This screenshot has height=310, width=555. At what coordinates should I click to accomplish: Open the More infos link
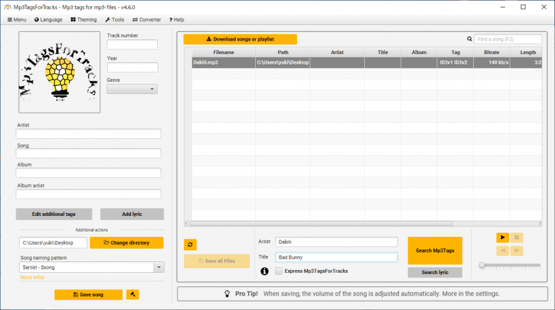(x=32, y=278)
